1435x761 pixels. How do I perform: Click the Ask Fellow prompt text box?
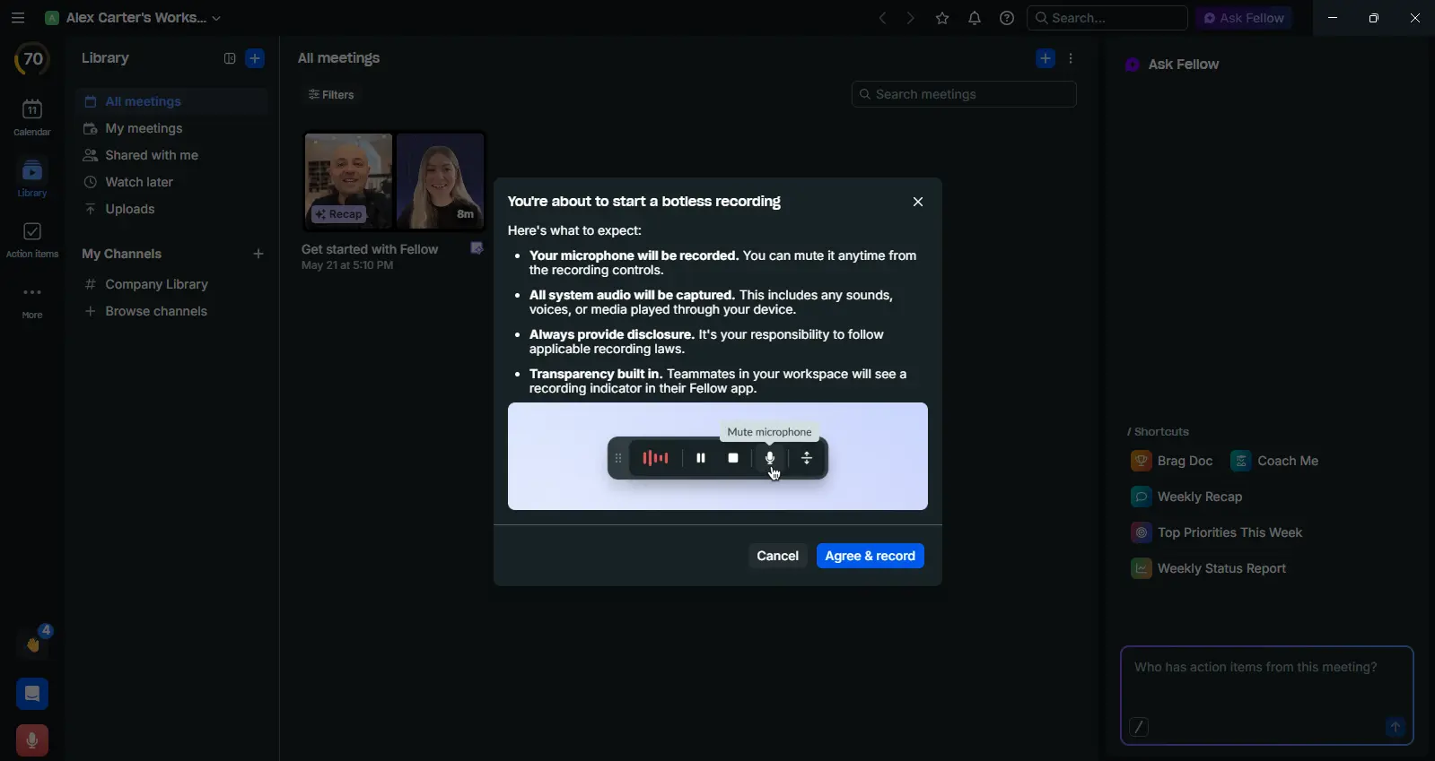tap(1266, 696)
